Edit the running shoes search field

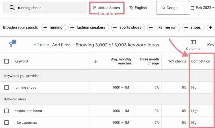45,8
